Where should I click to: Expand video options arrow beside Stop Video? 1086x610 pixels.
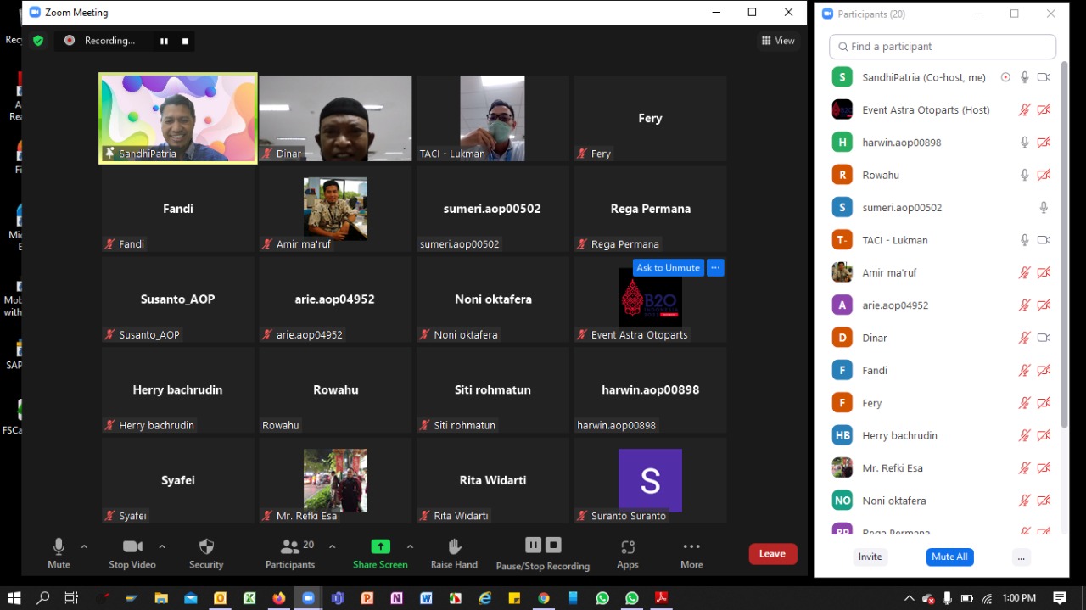(x=162, y=546)
